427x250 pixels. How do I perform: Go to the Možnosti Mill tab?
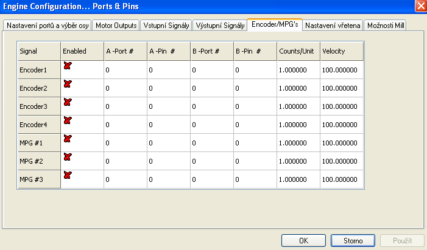click(386, 26)
